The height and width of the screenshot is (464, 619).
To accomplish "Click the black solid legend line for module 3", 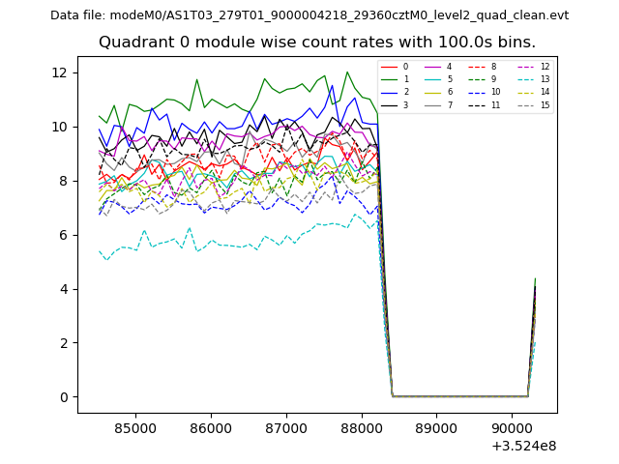I will click(x=389, y=104).
